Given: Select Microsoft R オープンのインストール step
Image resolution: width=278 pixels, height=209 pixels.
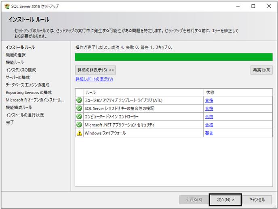Looking at the screenshot, I should [x=35, y=100].
